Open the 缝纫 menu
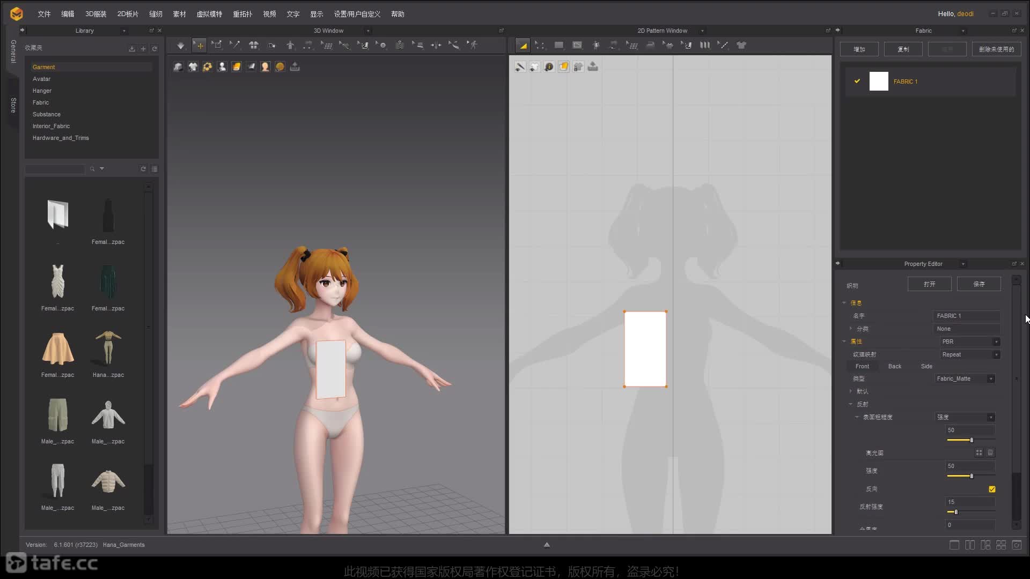The image size is (1030, 579). (x=156, y=14)
